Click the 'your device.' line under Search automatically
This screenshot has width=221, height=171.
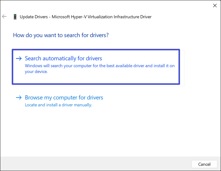coord(36,72)
